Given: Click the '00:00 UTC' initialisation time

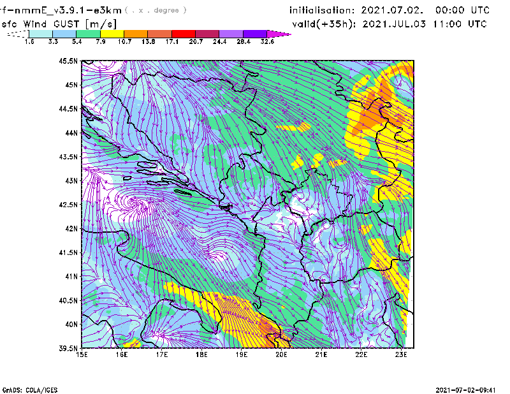Looking at the screenshot, I should coord(463,10).
